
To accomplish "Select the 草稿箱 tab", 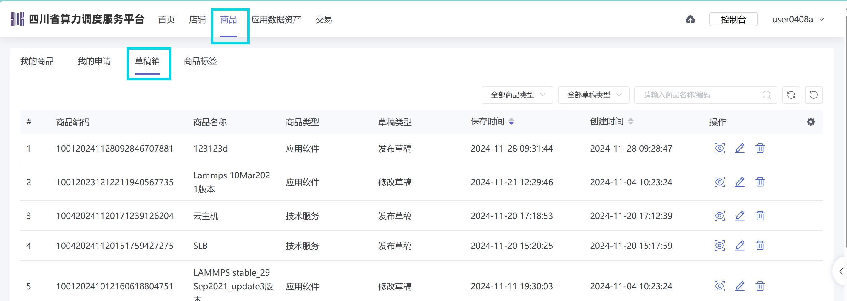I will [147, 61].
